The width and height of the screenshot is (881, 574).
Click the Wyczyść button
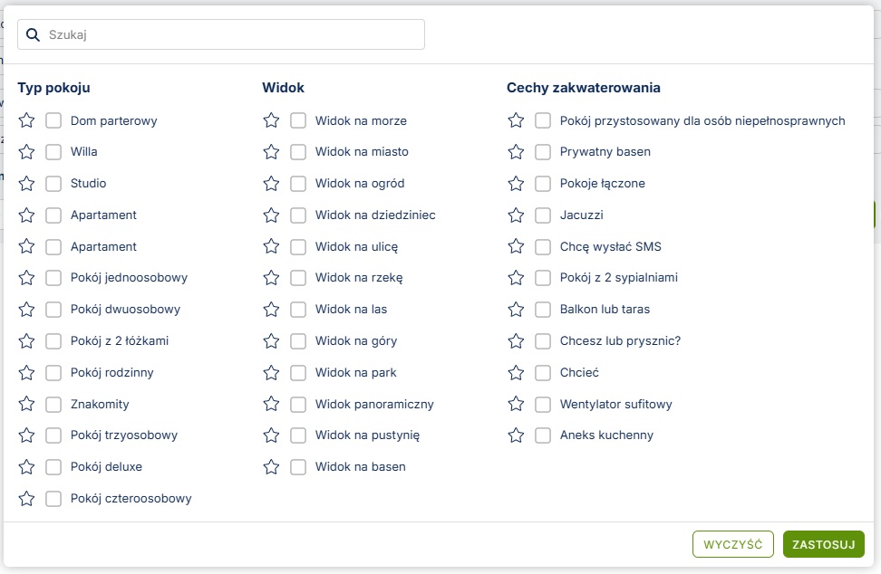(732, 544)
